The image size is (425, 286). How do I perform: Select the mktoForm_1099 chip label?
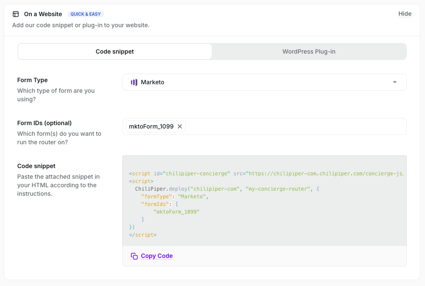pyautogui.click(x=151, y=126)
